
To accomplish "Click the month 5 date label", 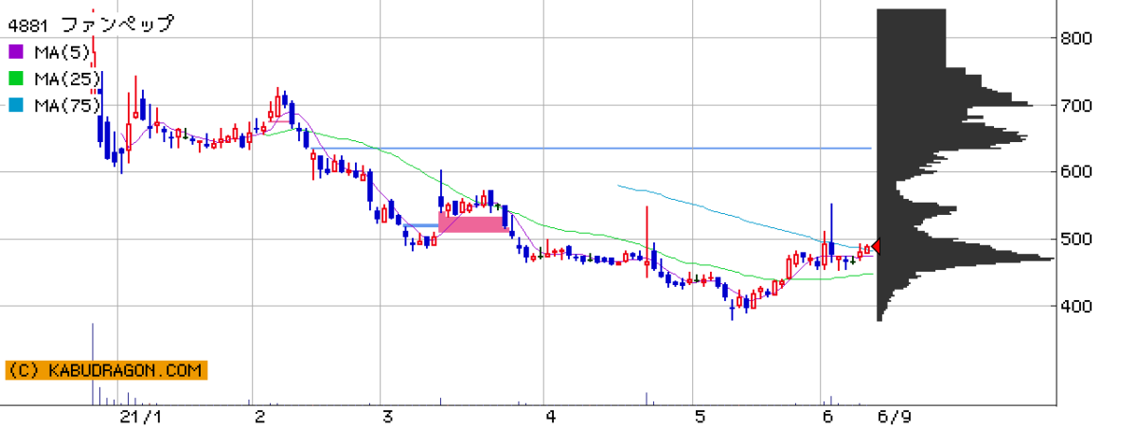I will tap(699, 417).
